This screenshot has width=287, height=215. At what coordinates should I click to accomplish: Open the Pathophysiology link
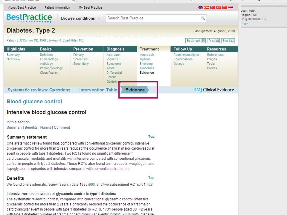[x=51, y=68]
